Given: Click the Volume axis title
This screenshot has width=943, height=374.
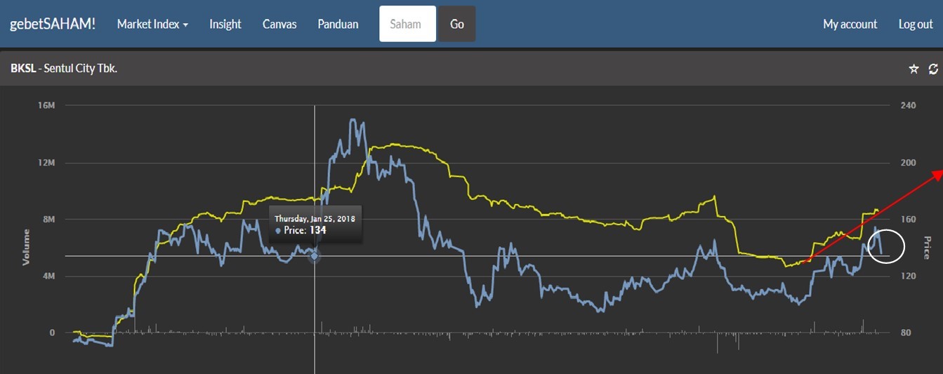Looking at the screenshot, I should click(27, 246).
